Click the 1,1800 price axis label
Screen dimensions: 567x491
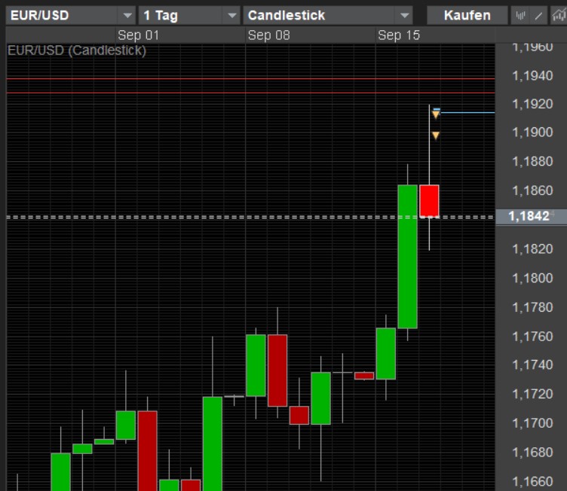[532, 278]
